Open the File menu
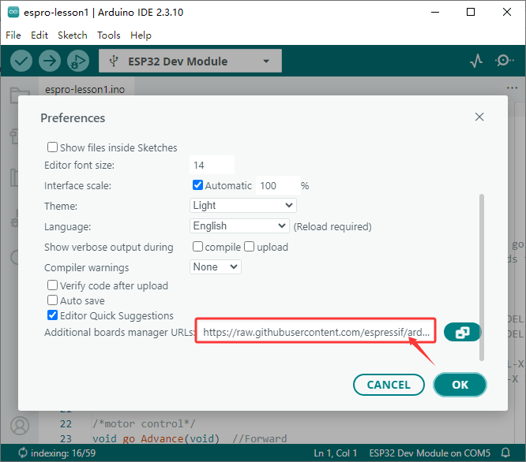 13,35
